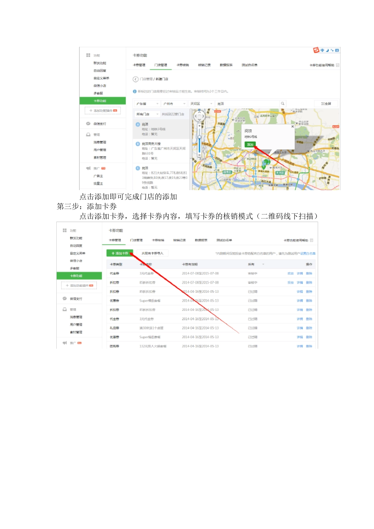
Task: Click the 岗顶 store search input field
Action: (247, 104)
